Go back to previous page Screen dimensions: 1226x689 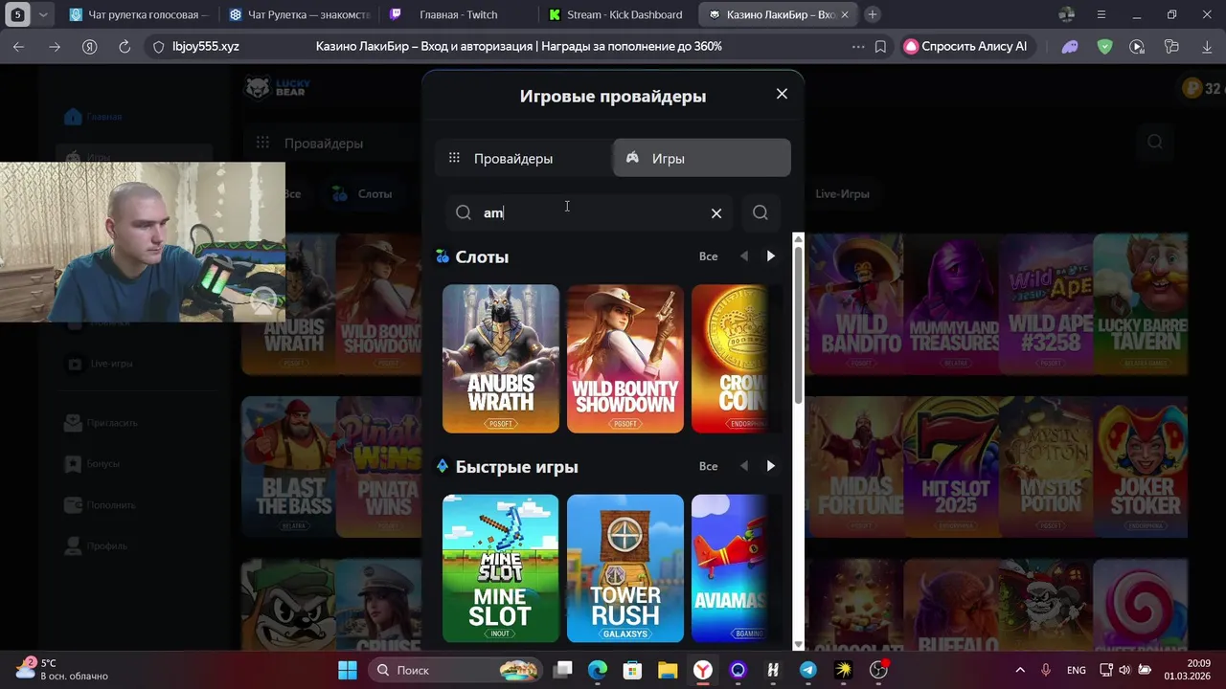pyautogui.click(x=19, y=46)
